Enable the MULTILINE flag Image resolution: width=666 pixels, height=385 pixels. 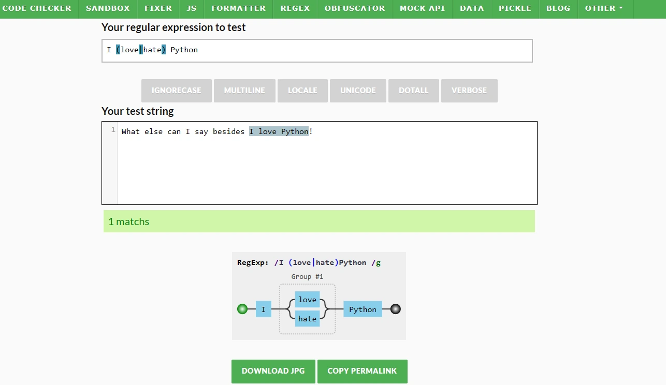244,91
